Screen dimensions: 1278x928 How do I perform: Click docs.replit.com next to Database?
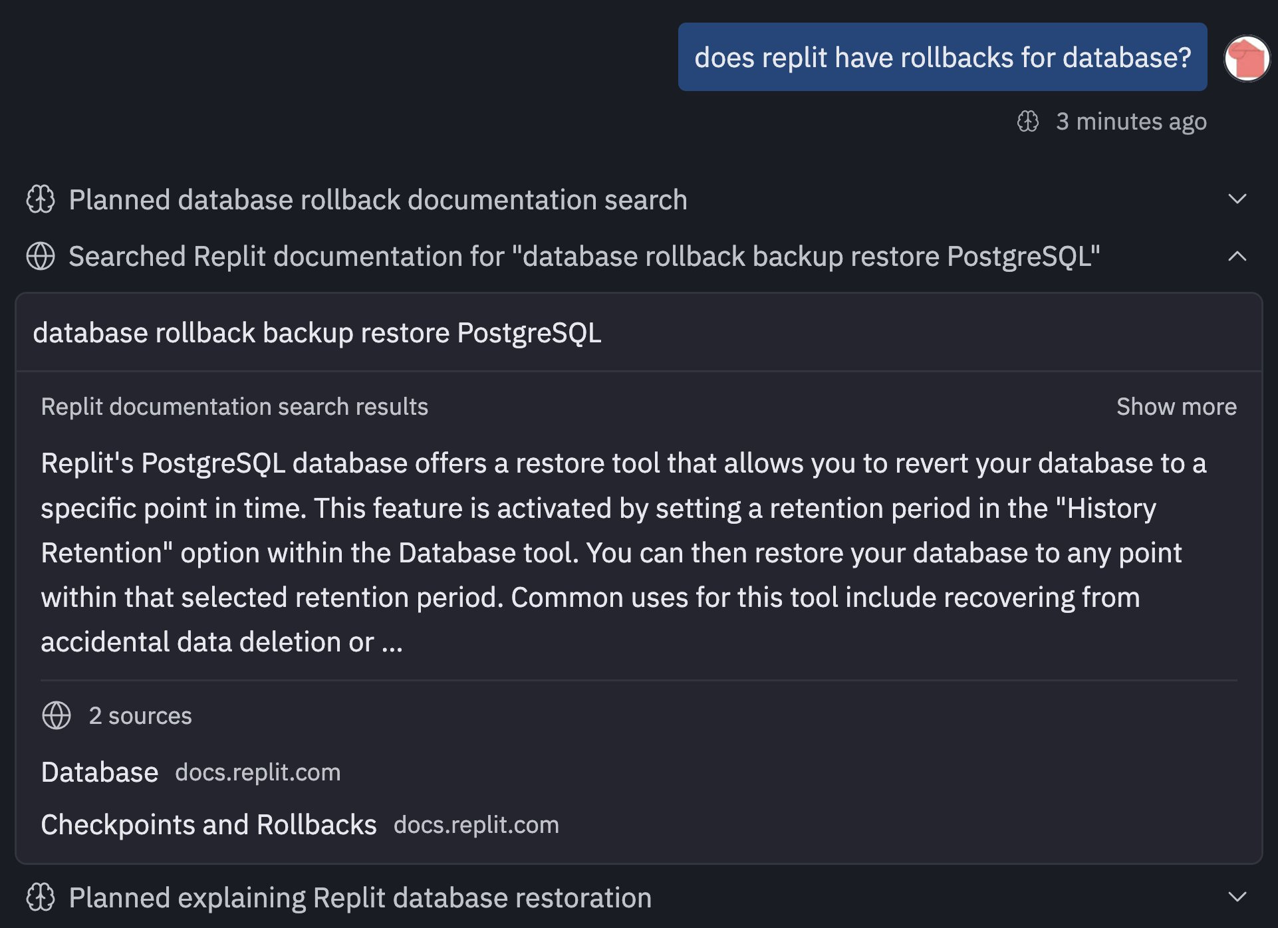coord(258,772)
